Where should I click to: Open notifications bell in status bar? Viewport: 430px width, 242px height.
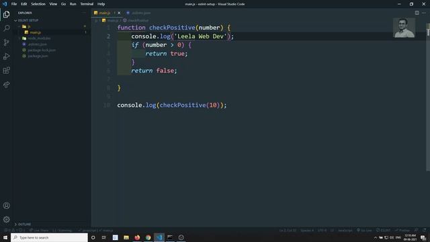coord(424,231)
